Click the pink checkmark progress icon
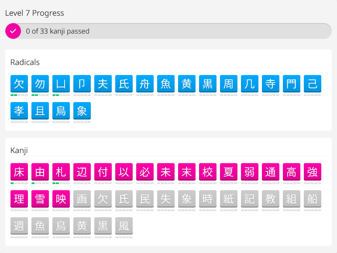337x253 pixels. point(13,31)
